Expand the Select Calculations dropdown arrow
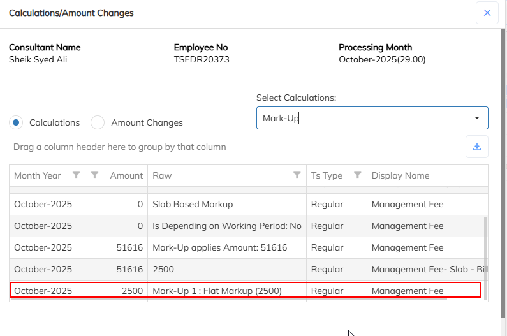Screen dimensions: 507x336 coord(476,118)
